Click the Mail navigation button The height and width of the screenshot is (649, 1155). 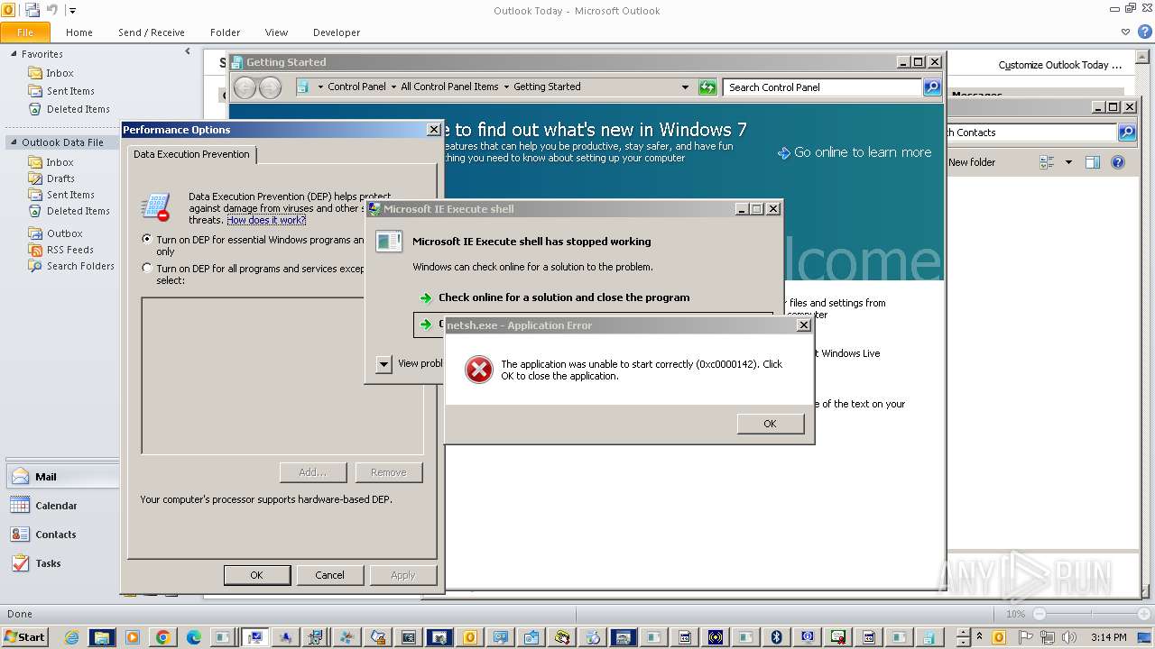point(61,477)
